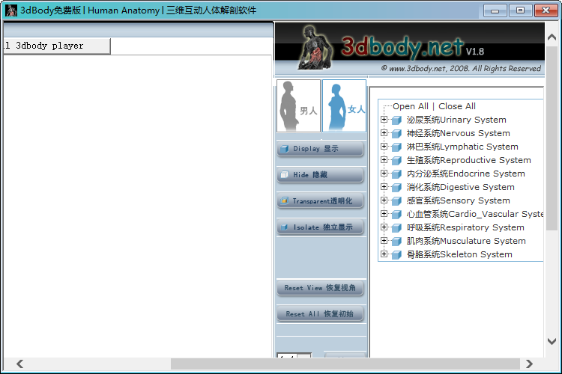Image resolution: width=562 pixels, height=374 pixels.
Task: Click the cube icon beside Endocrine System
Action: click(x=396, y=174)
